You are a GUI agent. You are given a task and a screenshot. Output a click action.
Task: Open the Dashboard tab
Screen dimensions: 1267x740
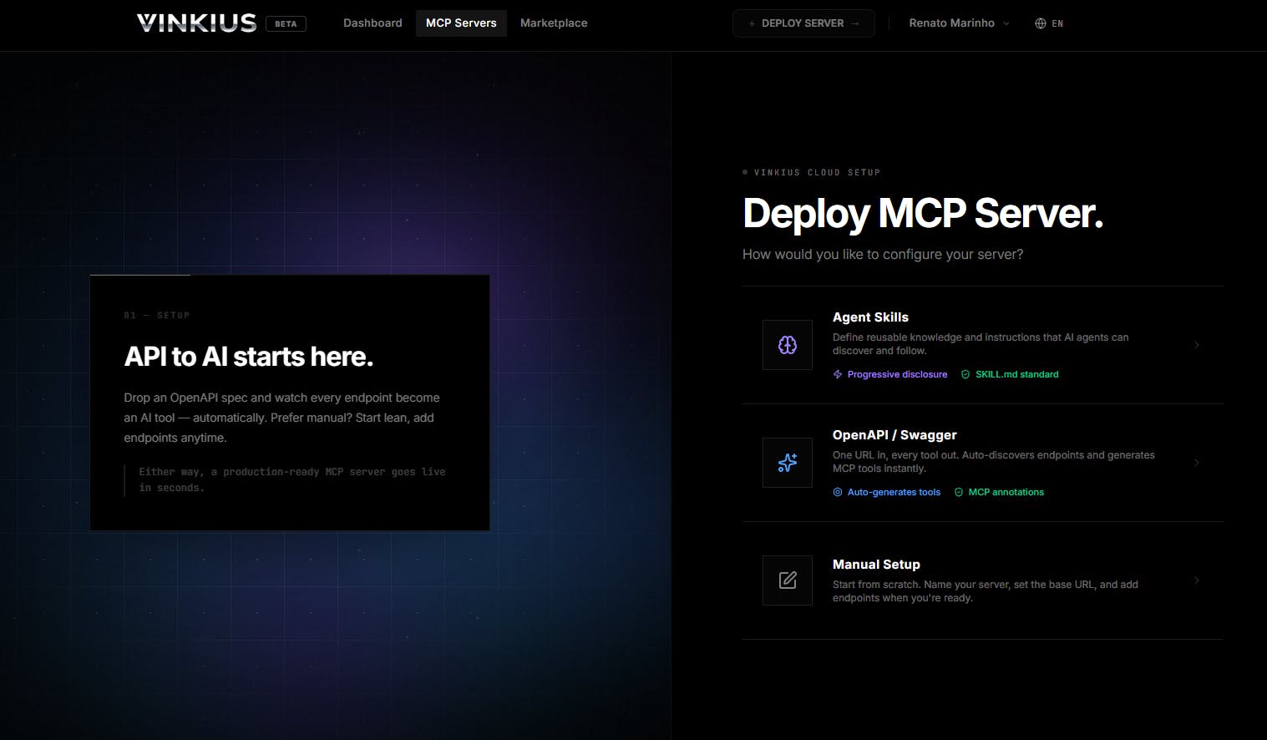pyautogui.click(x=372, y=23)
